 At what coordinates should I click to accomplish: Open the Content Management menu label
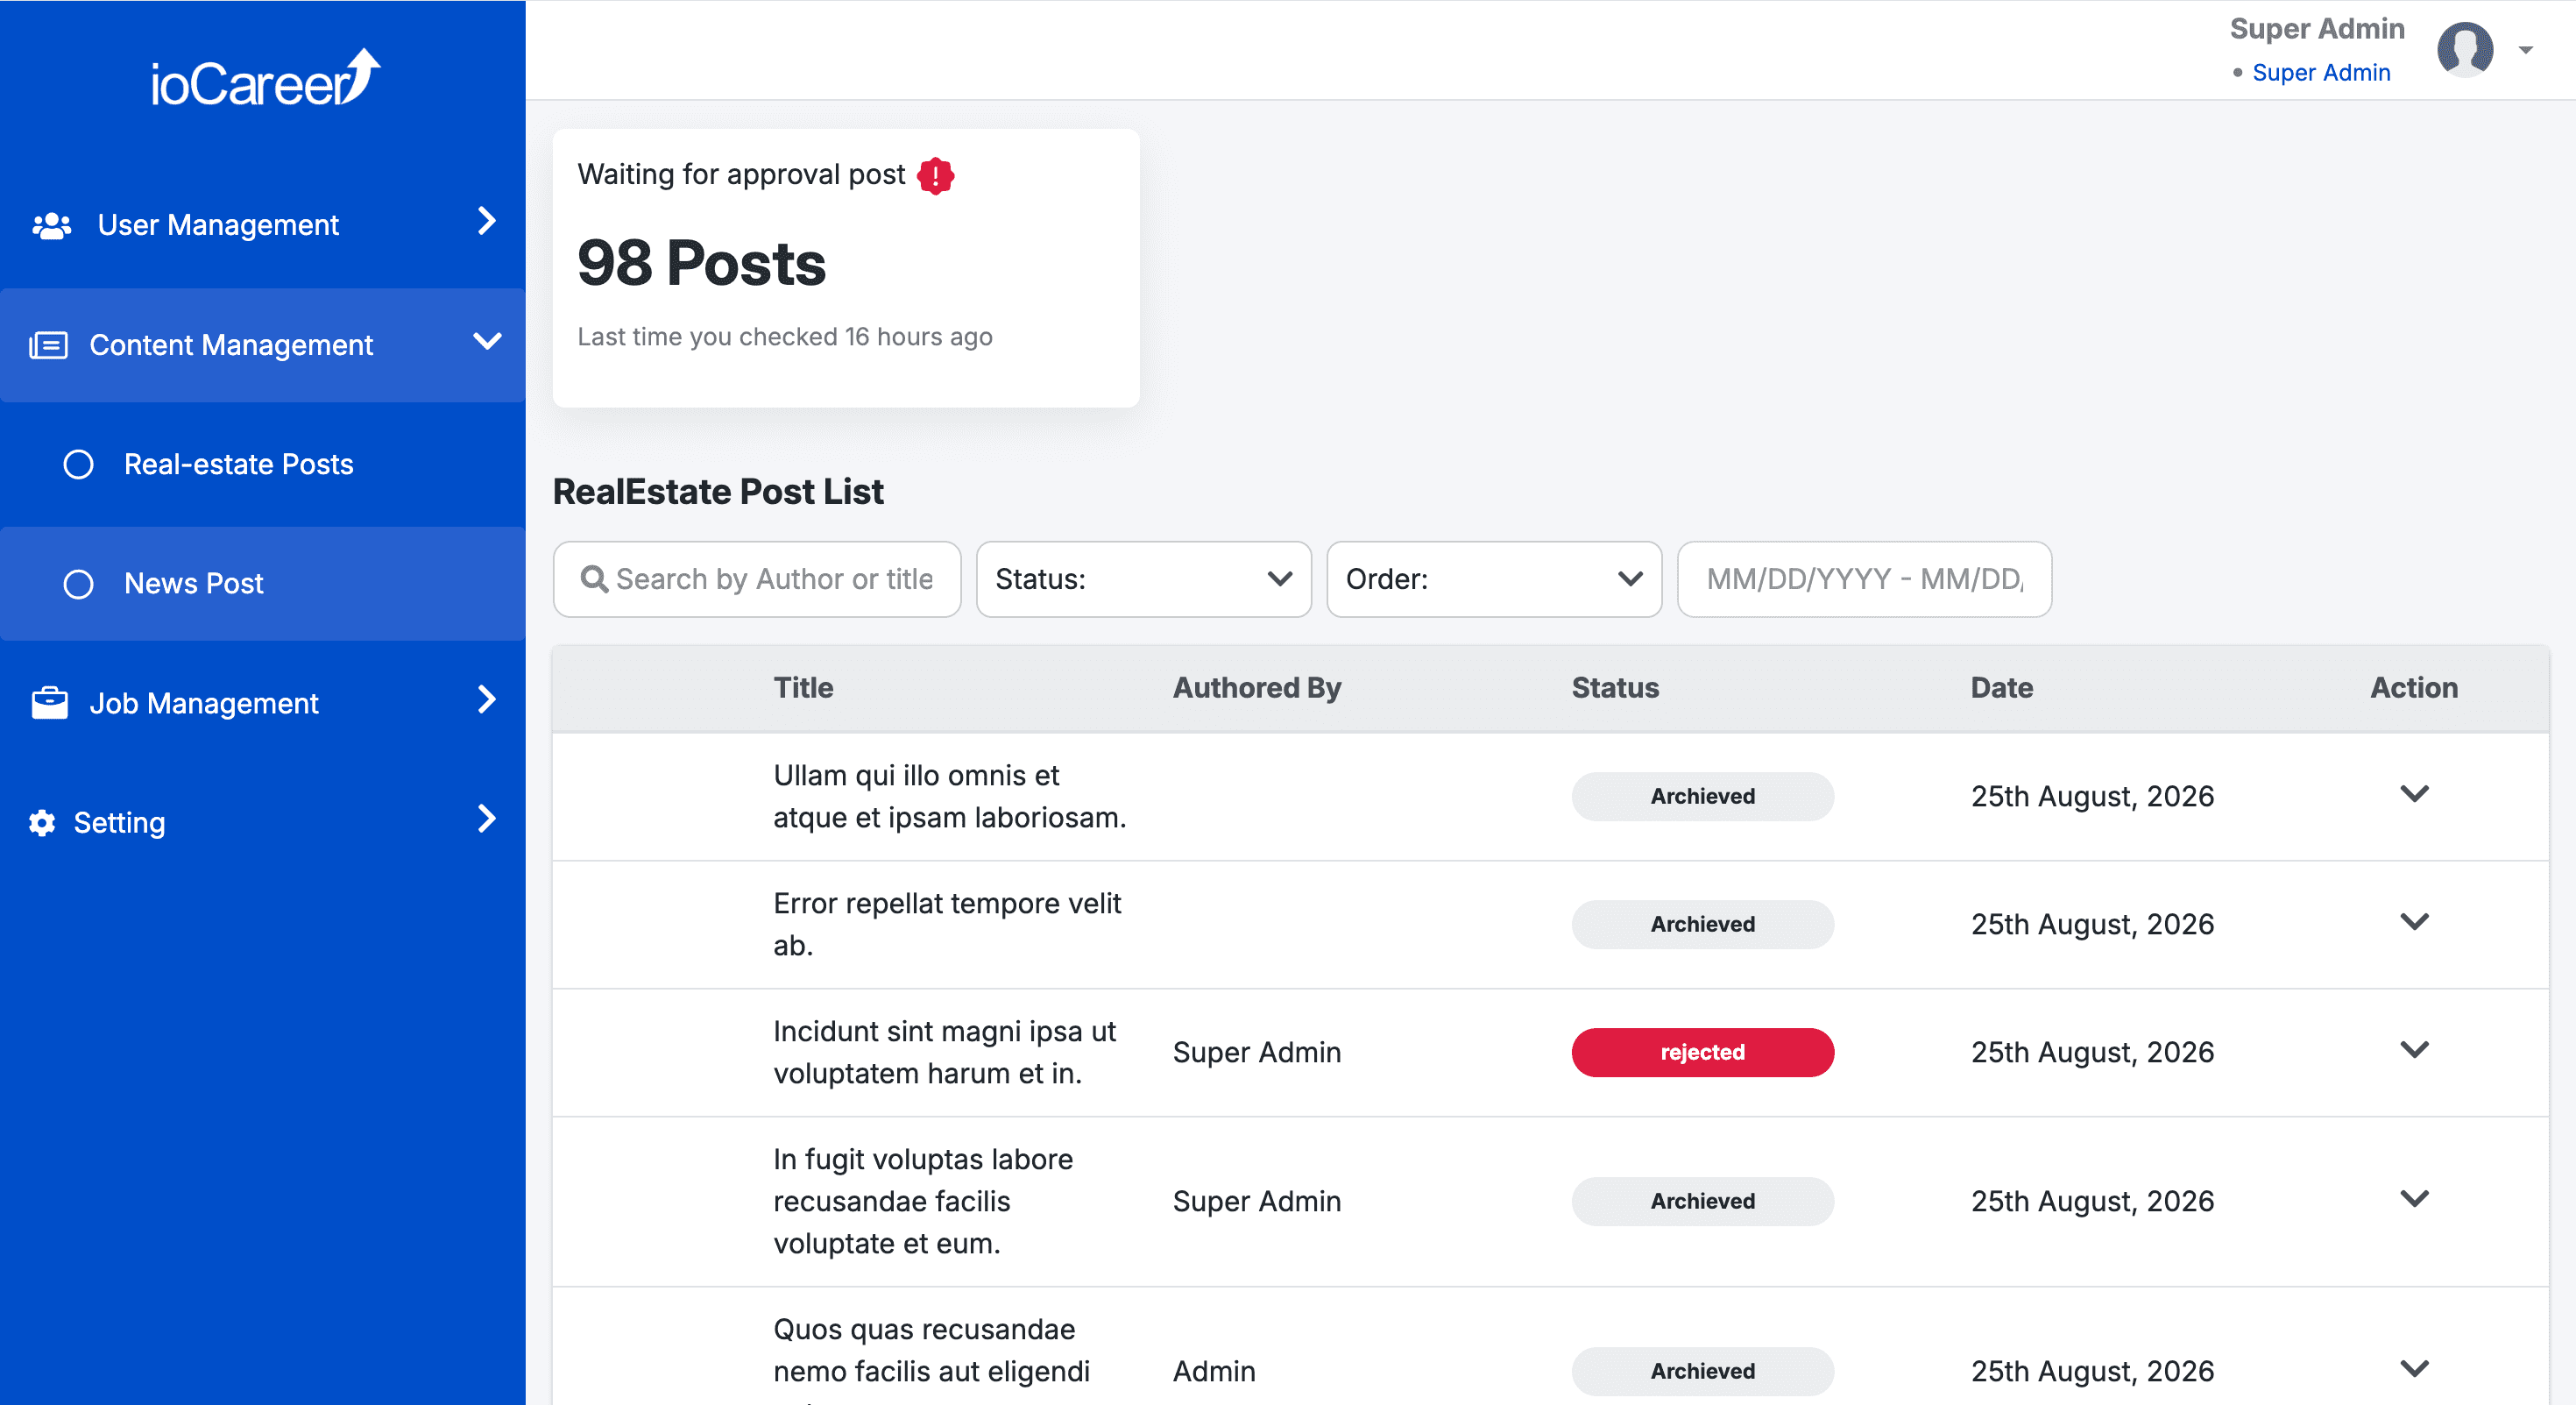231,345
